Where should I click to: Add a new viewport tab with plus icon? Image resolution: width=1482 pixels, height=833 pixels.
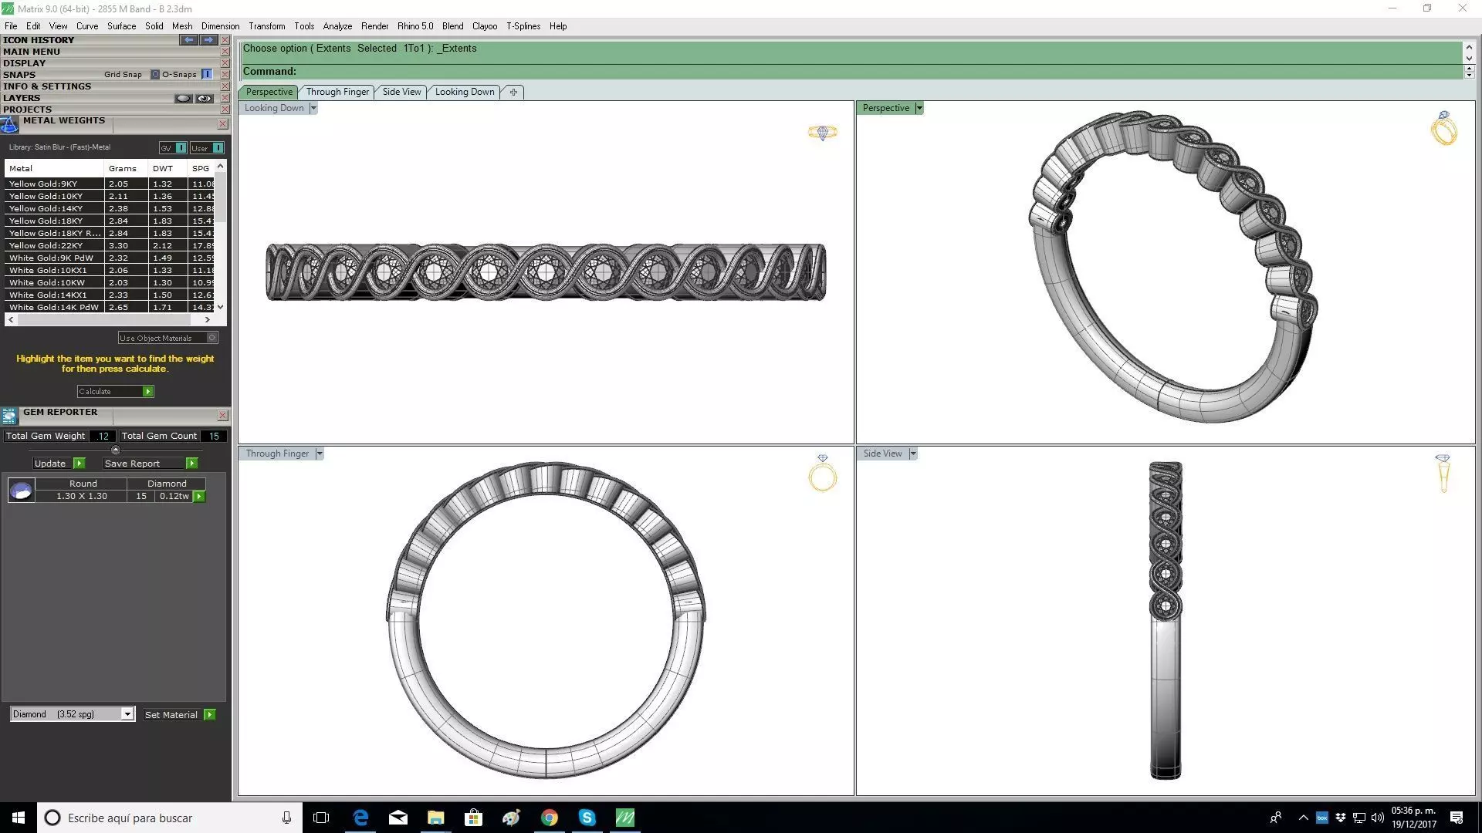(x=513, y=92)
